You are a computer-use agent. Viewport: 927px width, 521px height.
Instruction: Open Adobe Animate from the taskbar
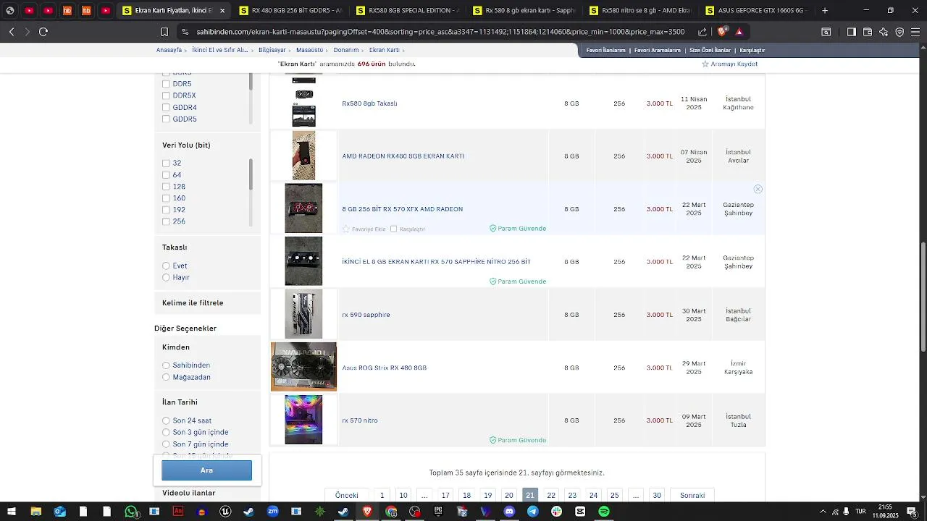pyautogui.click(x=178, y=512)
